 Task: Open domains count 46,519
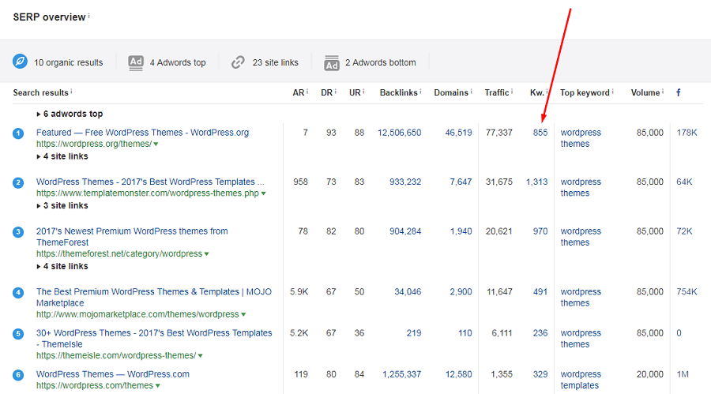(x=458, y=133)
